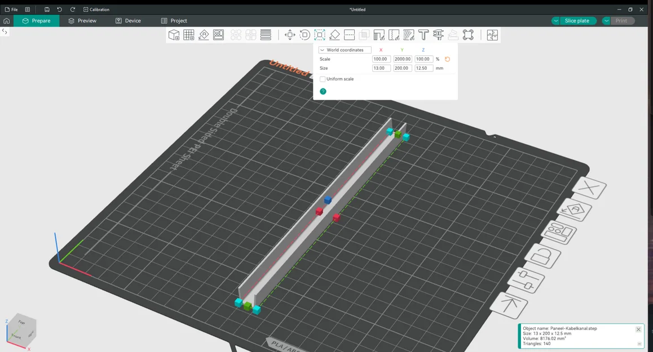This screenshot has height=352, width=653.
Task: Click the 'Triangles: 140' text
Action: (536, 344)
